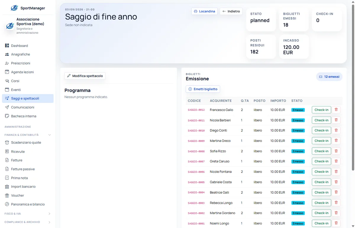Check in Martina Greco
Image resolution: width=355 pixels, height=228 pixels.
point(321,141)
